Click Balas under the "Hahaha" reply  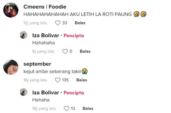point(88,108)
